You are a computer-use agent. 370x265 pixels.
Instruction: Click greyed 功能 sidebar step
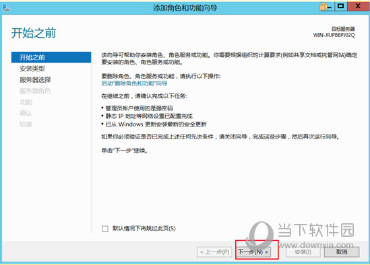coord(26,102)
